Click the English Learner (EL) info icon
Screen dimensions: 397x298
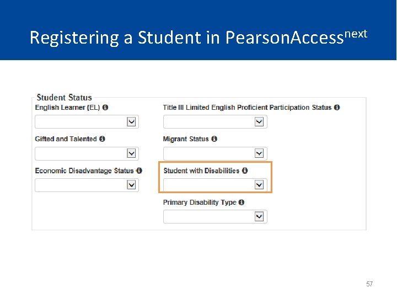point(105,108)
